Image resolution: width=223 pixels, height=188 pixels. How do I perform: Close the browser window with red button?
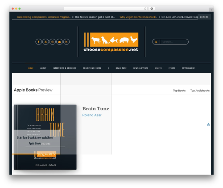(13, 8)
